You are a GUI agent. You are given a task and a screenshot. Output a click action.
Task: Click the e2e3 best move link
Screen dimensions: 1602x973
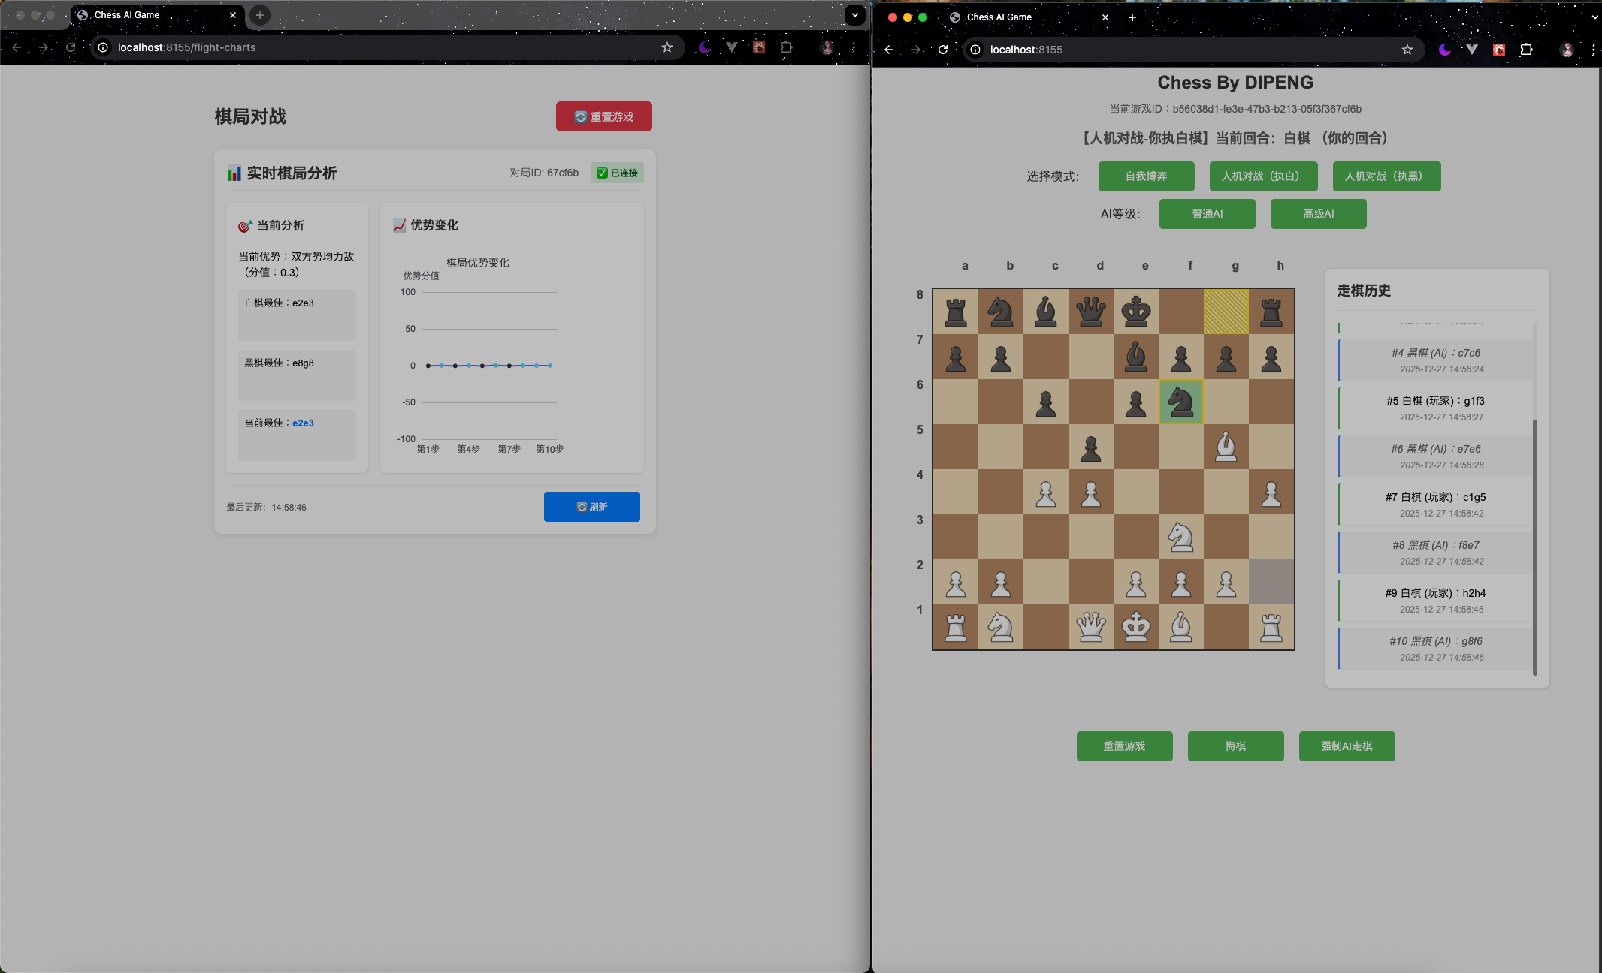[x=303, y=423]
